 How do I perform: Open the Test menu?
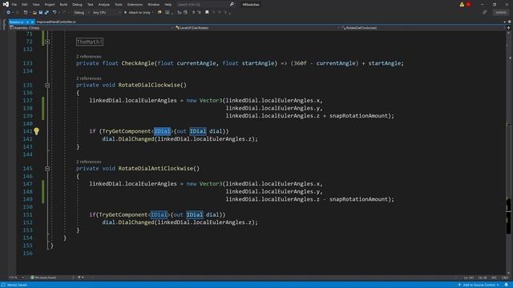(x=91, y=5)
